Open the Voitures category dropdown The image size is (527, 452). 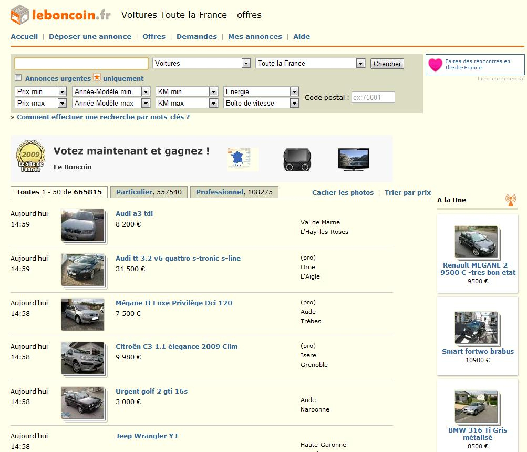tap(202, 63)
